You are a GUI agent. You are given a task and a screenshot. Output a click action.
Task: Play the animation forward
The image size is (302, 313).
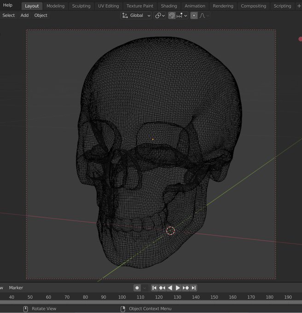[x=177, y=288]
